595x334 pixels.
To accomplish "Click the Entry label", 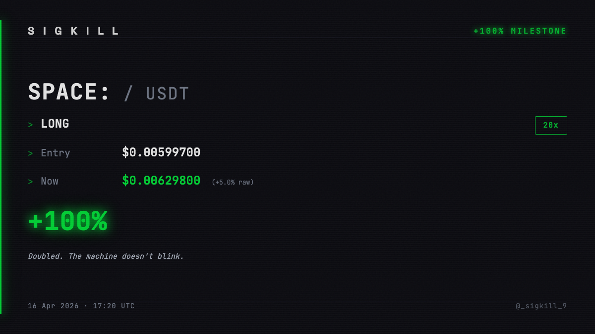I will click(x=56, y=153).
